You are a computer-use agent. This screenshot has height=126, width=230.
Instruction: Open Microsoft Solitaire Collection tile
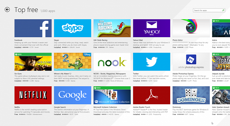tap(112, 95)
